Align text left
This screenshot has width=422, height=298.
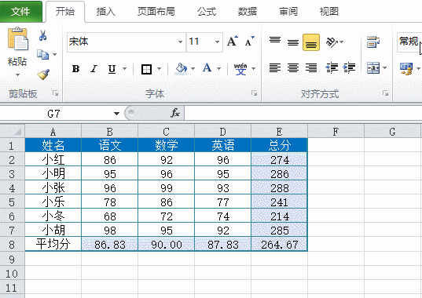point(275,68)
